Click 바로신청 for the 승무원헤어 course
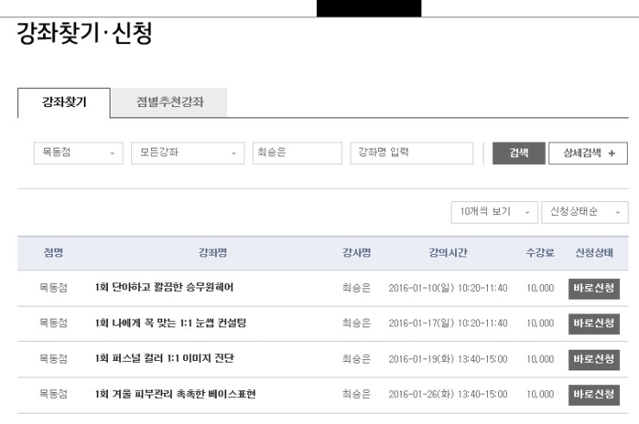This screenshot has width=639, height=424. (594, 288)
